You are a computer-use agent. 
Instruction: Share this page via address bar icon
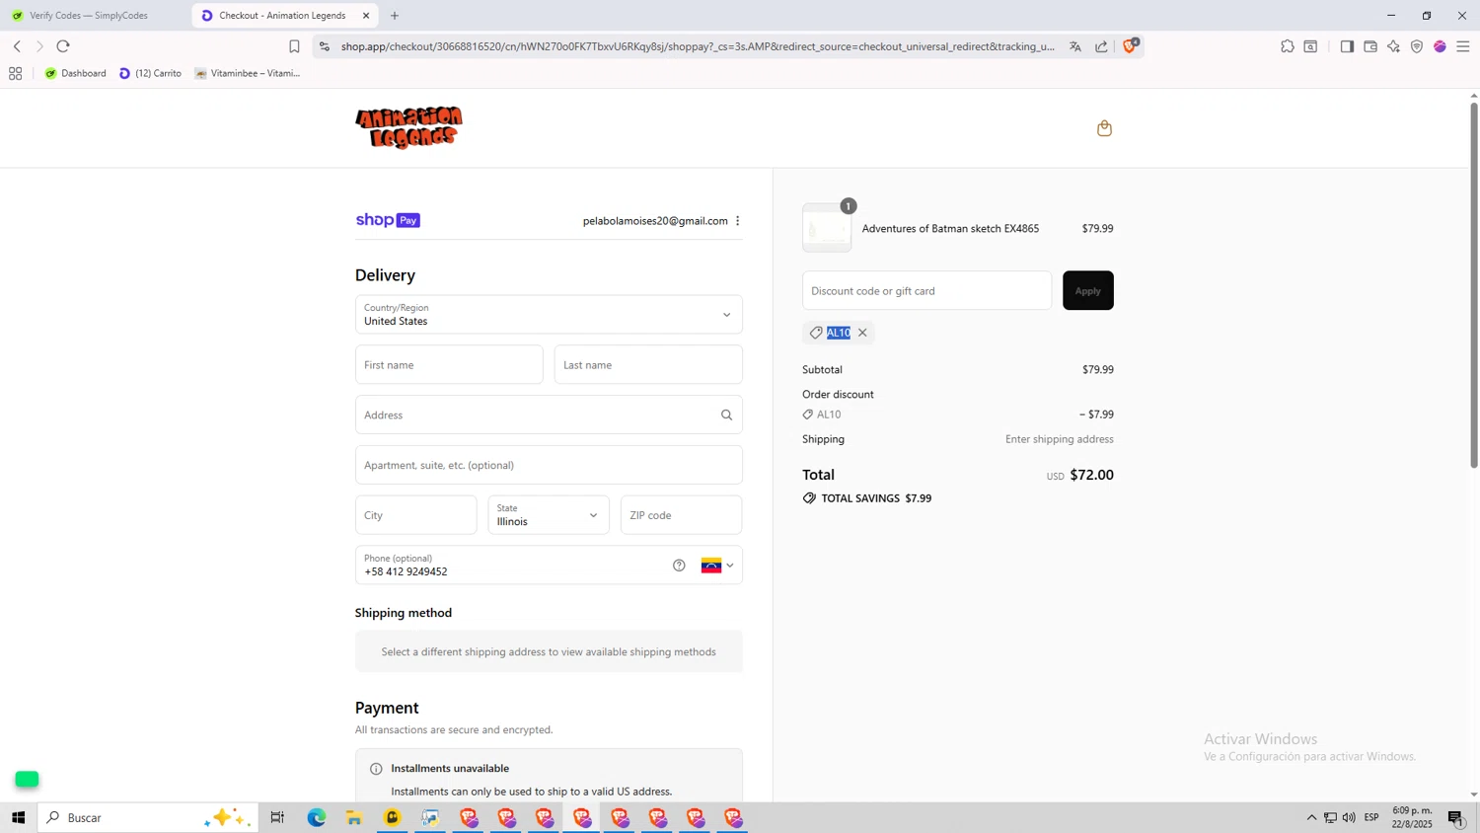[1101, 46]
